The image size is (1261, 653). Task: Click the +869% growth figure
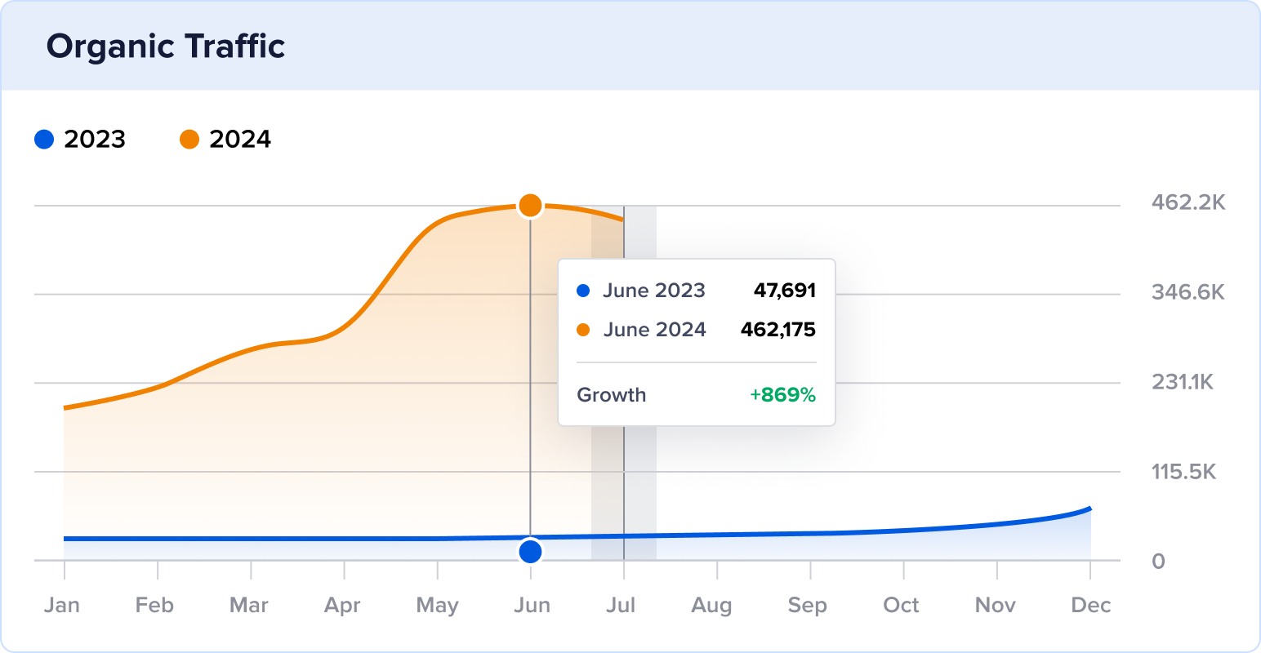coord(782,395)
